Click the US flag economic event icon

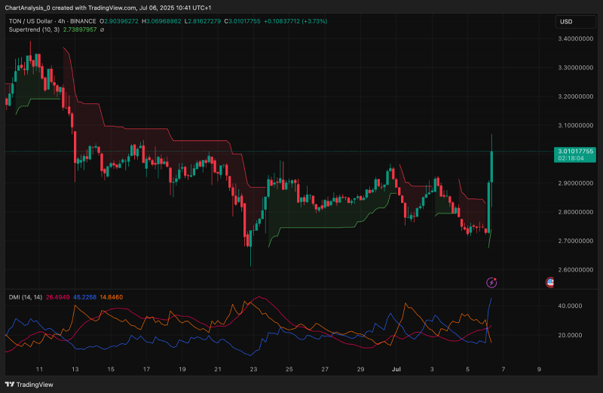pos(550,283)
